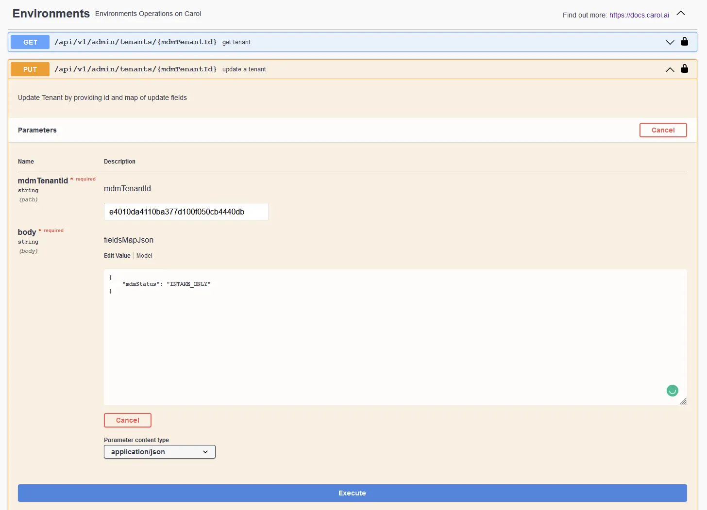Click the body parameter name label
707x510 pixels.
click(27, 232)
